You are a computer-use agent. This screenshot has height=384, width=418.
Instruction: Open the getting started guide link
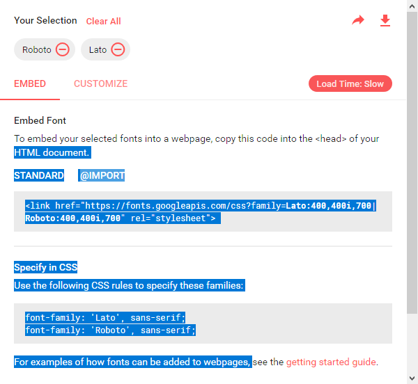pyautogui.click(x=331, y=362)
